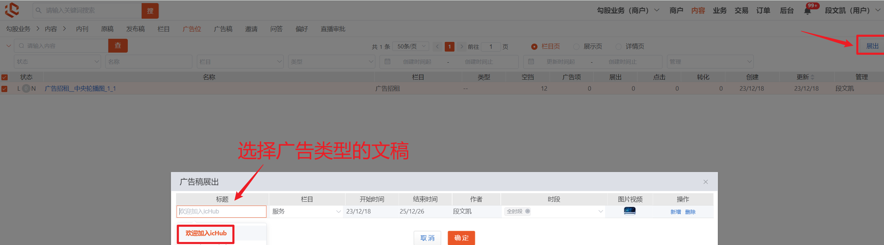The height and width of the screenshot is (245, 884).
Task: Close the 广告稿展出 dialog
Action: (x=706, y=182)
